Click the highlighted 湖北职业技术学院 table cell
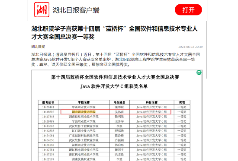Image resolution: width=238 pixels, height=161 pixels. coord(84,112)
